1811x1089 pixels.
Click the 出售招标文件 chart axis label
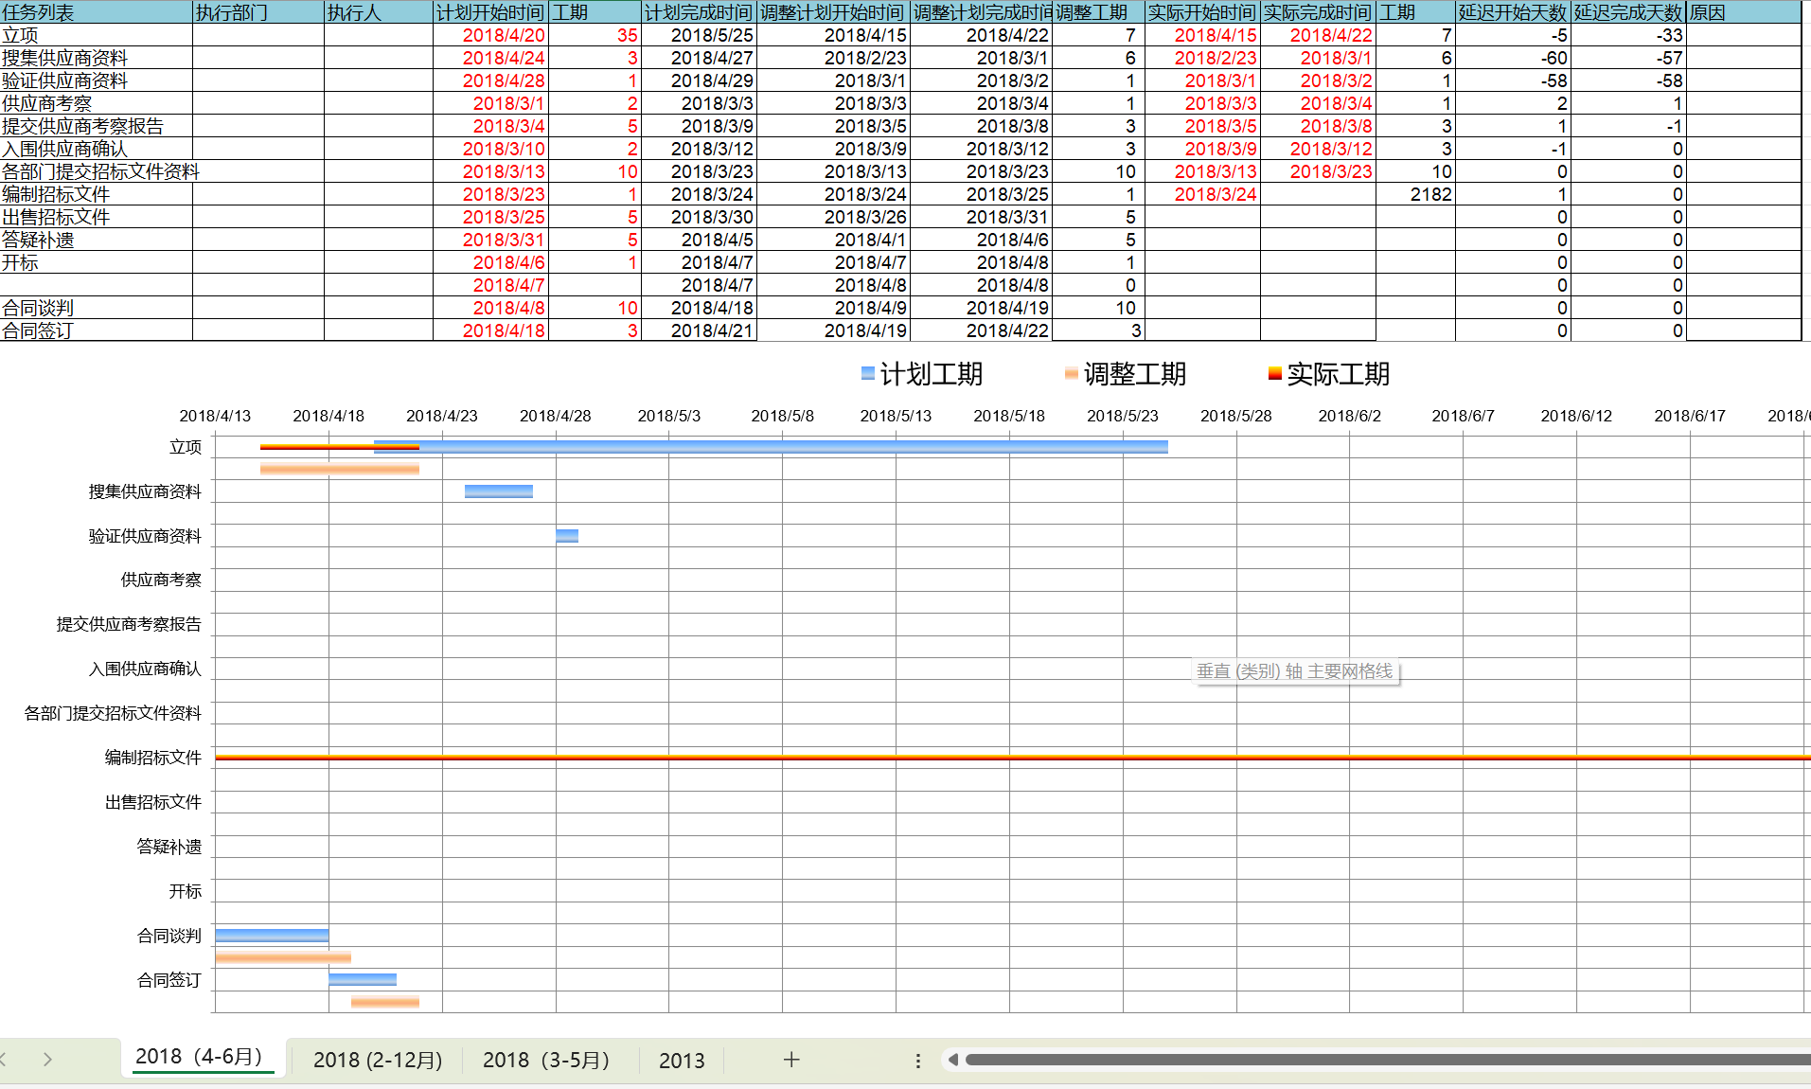(x=153, y=802)
